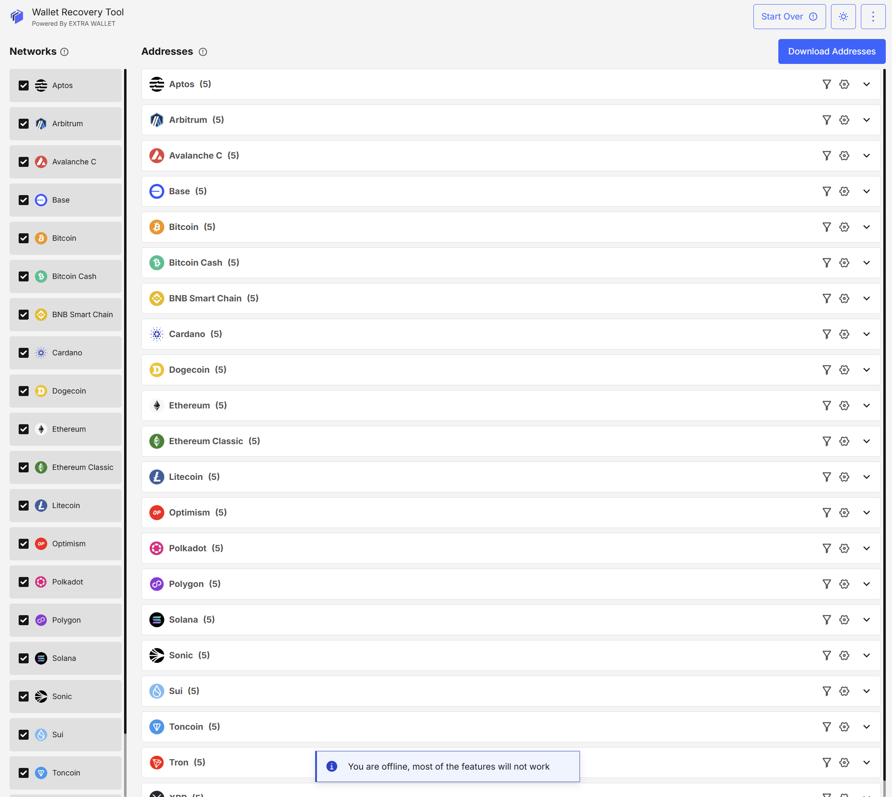
Task: Uncheck the Cardano network checkbox
Action: coord(24,352)
